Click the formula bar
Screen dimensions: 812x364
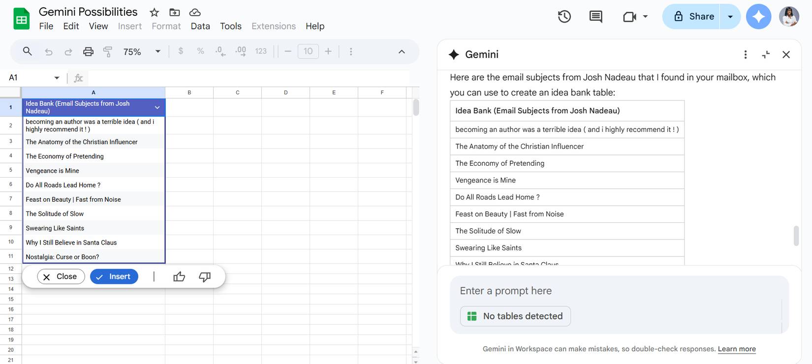[249, 78]
